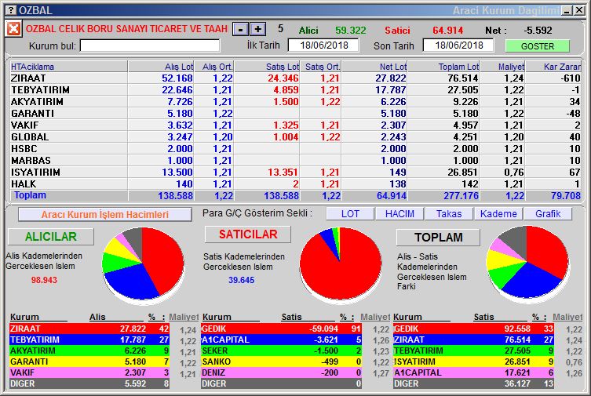591x396 pixels.
Task: Click the ALICILAR pie chart
Action: [143, 264]
